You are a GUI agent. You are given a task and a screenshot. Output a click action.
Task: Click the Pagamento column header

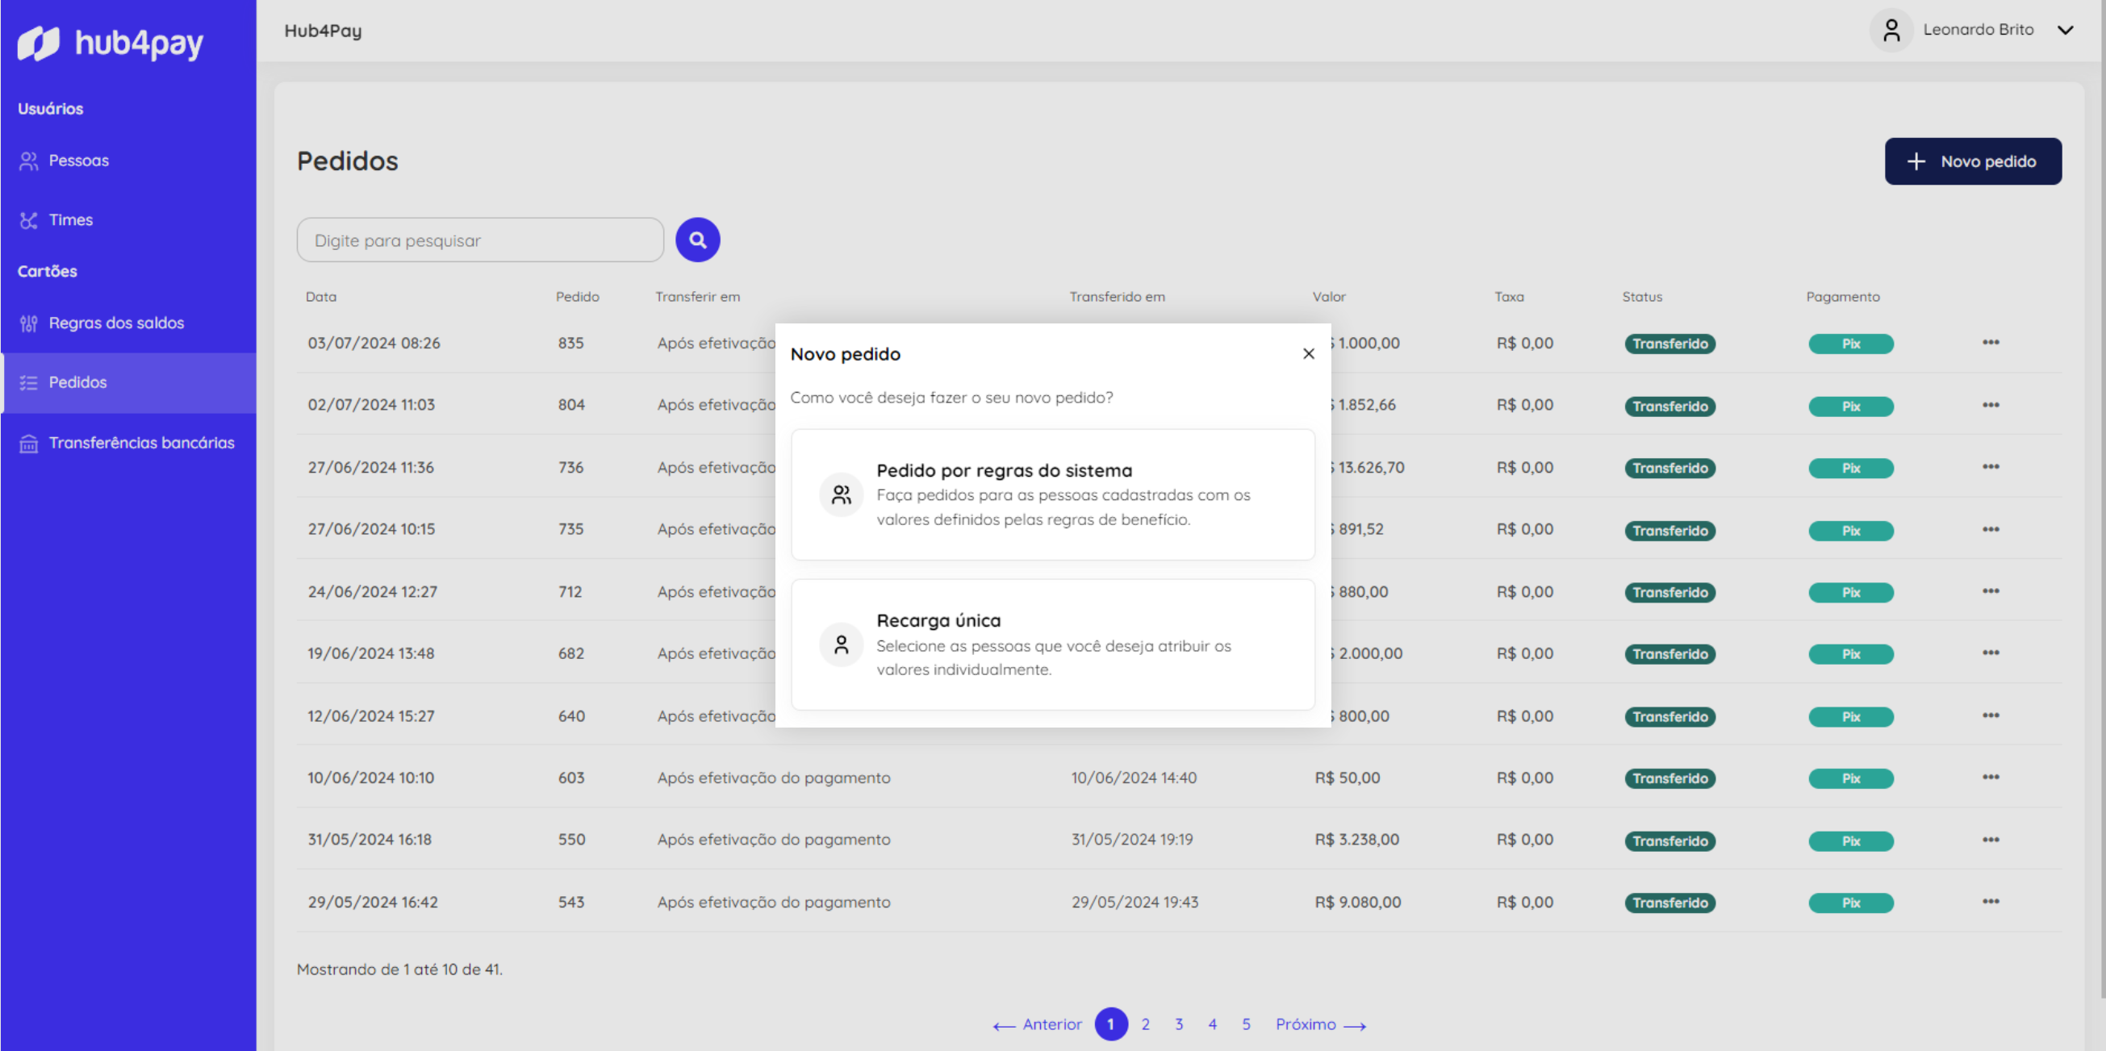(x=1843, y=297)
